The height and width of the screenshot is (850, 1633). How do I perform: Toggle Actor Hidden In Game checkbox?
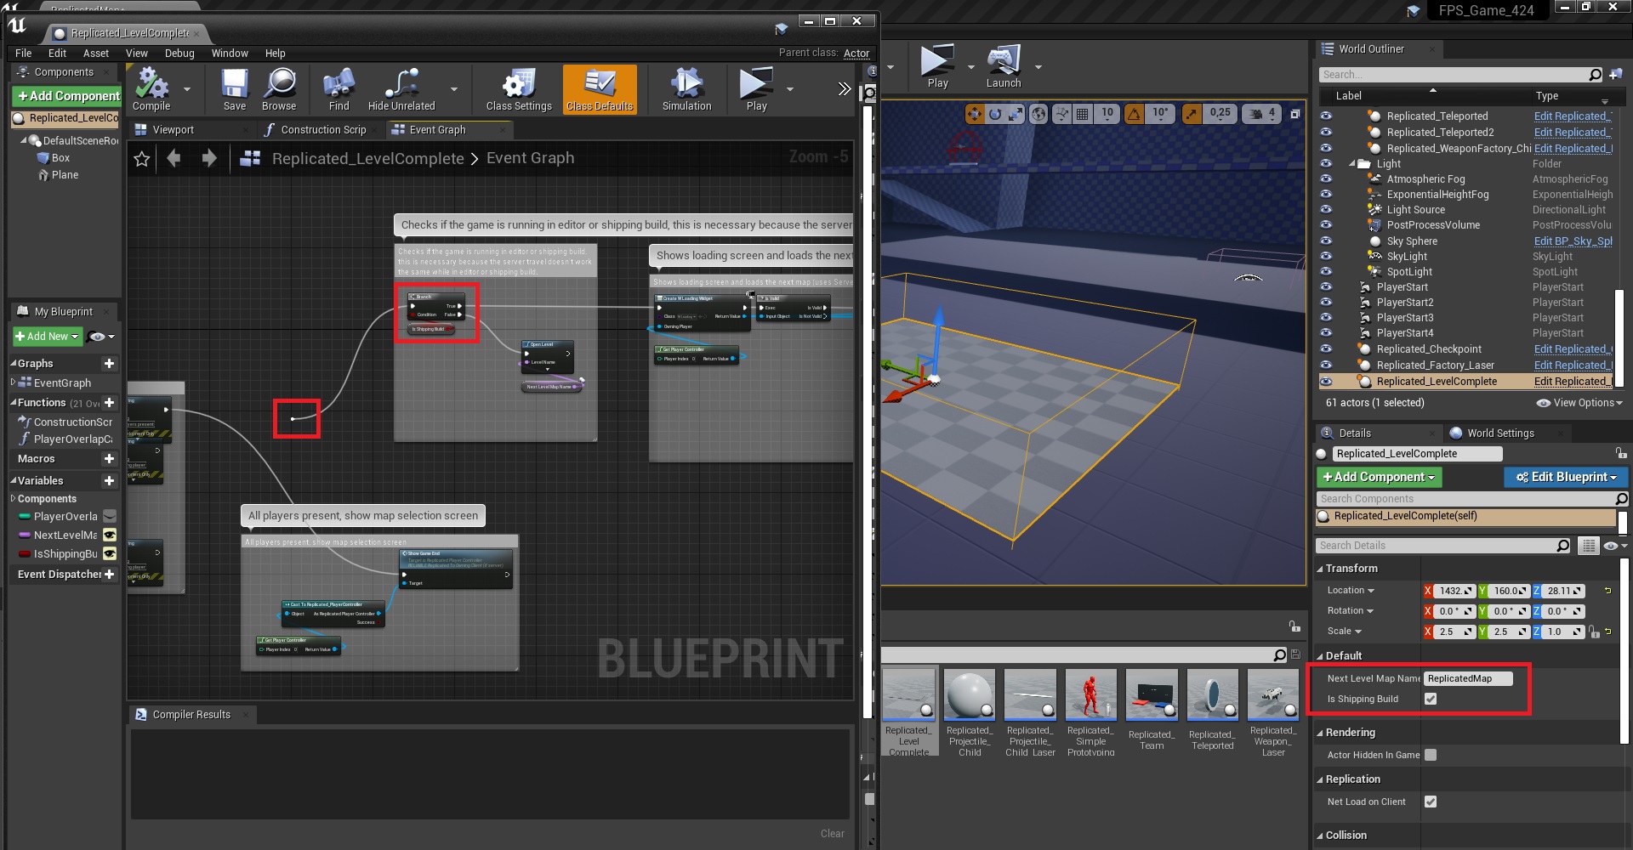pos(1431,755)
